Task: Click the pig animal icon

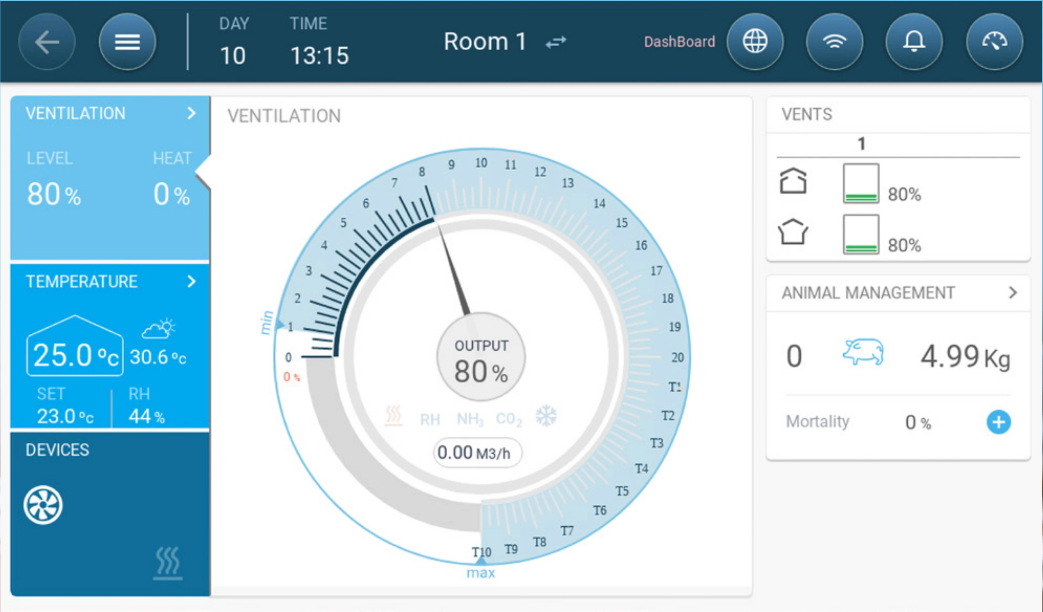Action: [x=863, y=352]
